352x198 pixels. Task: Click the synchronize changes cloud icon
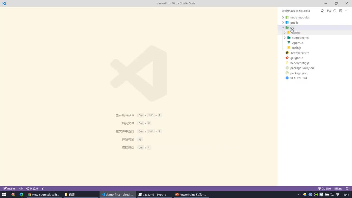pyautogui.click(x=21, y=189)
